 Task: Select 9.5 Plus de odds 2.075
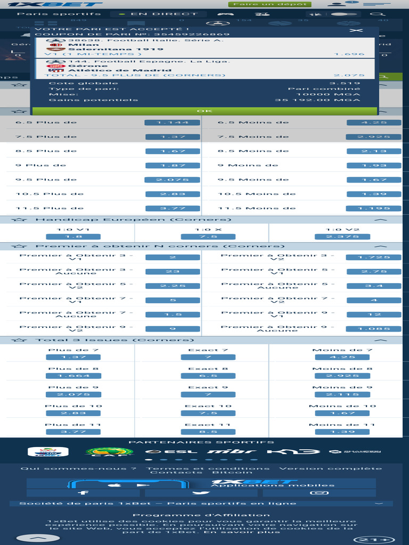point(173,180)
